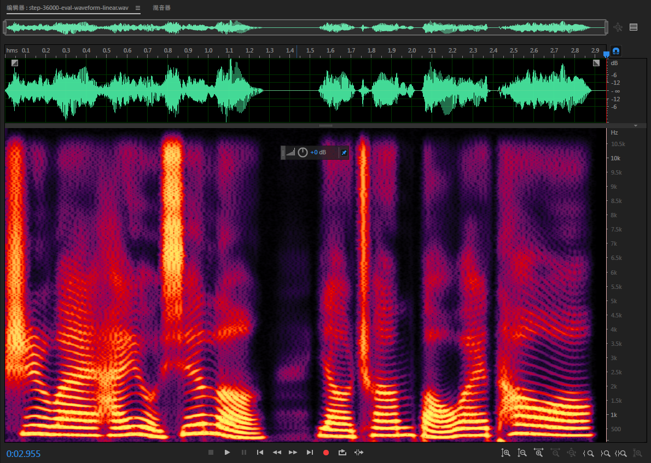The image size is (651, 463).
Task: Zoom in time horizontally
Action: point(538,453)
